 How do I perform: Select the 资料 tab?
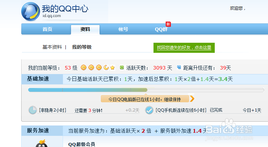tap(85, 30)
